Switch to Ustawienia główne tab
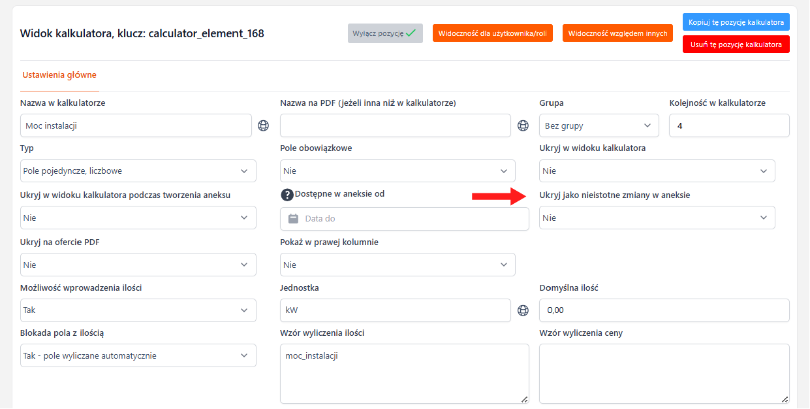The height and width of the screenshot is (409, 810). pos(59,75)
